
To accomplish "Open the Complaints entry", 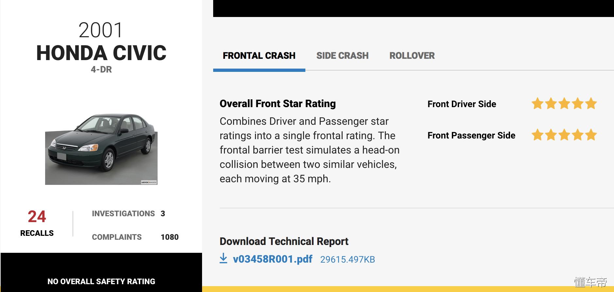I will point(117,237).
